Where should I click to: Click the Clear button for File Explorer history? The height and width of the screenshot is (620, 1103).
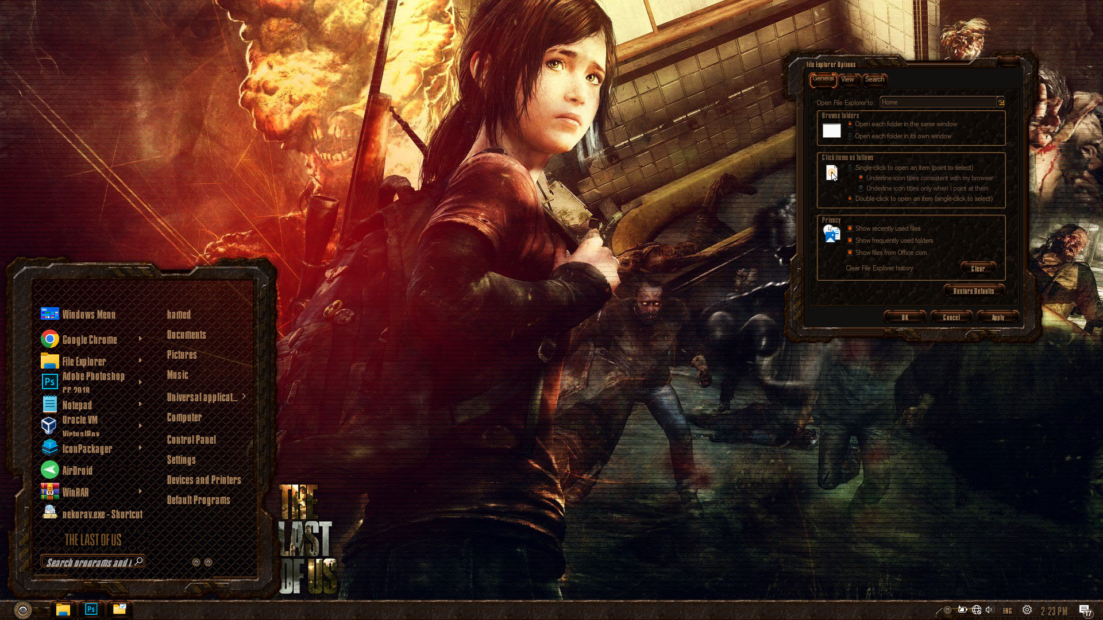[977, 269]
